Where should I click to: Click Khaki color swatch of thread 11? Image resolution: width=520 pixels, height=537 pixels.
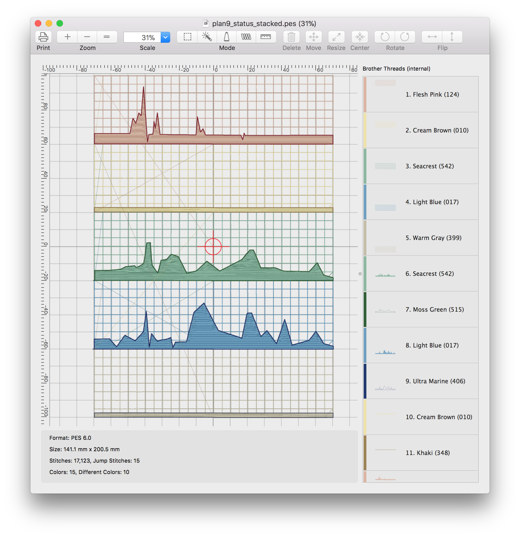[x=365, y=453]
